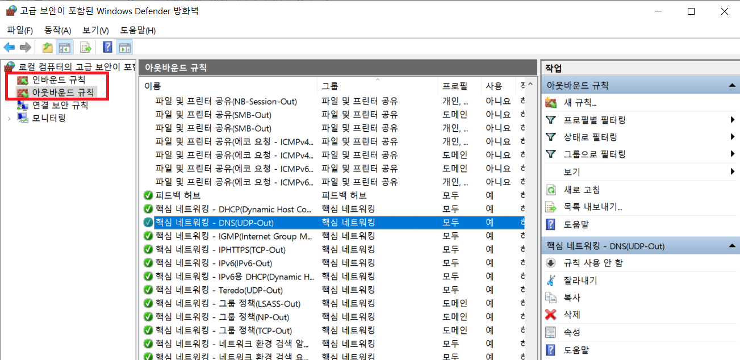Click the Back arrow toolbar icon

point(9,48)
